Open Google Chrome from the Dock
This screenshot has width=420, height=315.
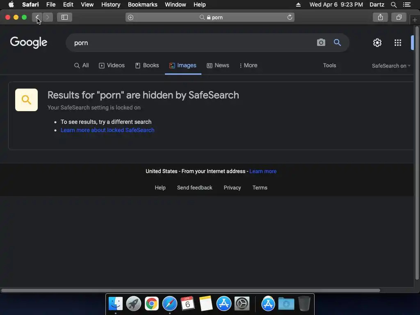152,304
